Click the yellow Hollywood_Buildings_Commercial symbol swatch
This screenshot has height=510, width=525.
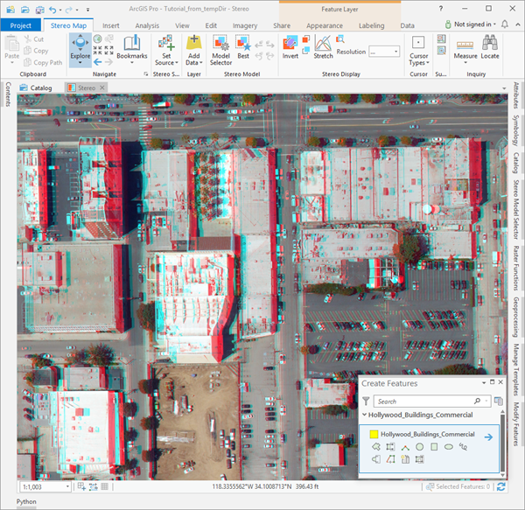[x=374, y=434]
